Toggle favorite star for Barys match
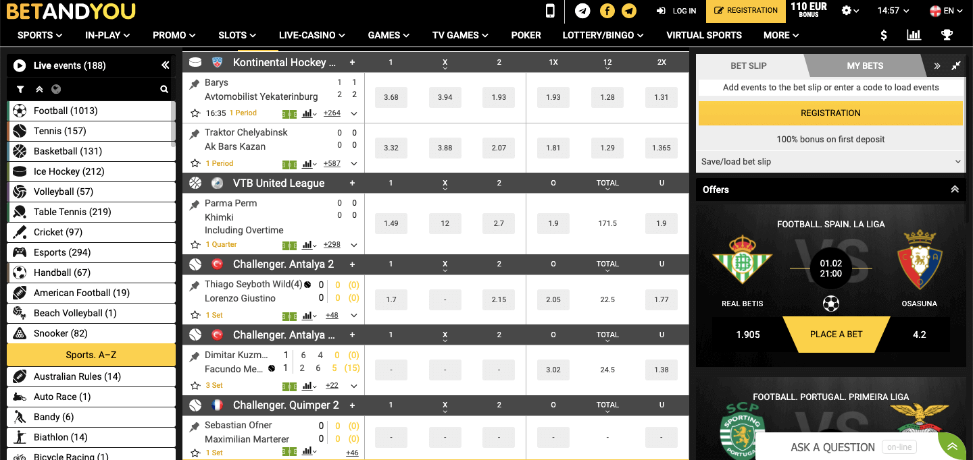The height and width of the screenshot is (460, 973). (195, 113)
